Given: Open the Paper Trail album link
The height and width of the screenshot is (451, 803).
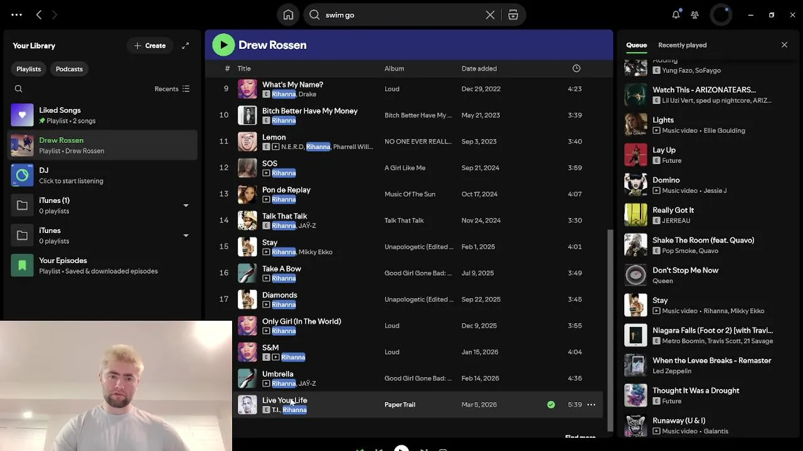Looking at the screenshot, I should tap(400, 405).
